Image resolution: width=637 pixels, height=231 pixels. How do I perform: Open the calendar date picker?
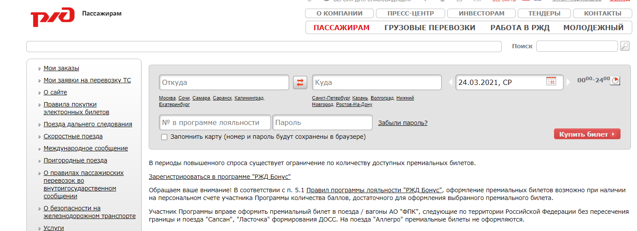point(551,81)
